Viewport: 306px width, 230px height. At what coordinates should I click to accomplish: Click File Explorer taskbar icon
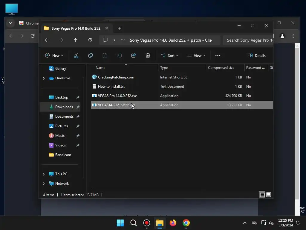160,223
